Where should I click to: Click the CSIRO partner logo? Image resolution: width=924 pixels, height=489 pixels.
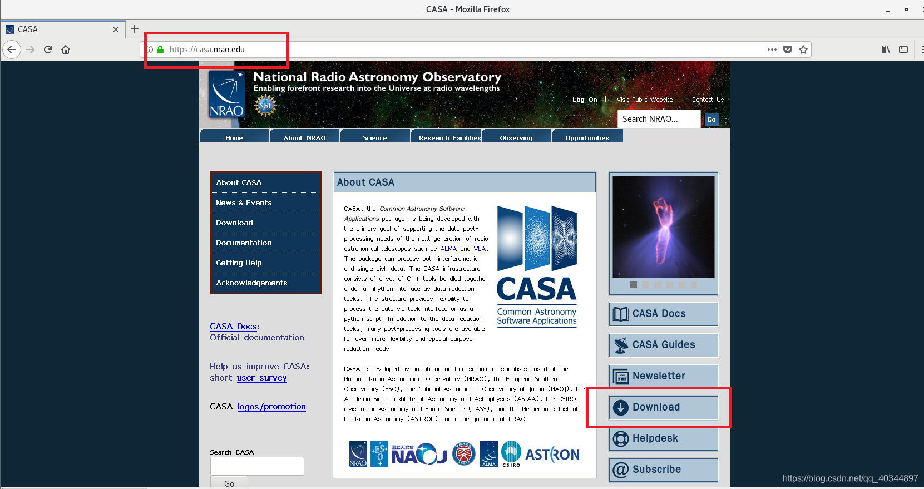pos(511,454)
